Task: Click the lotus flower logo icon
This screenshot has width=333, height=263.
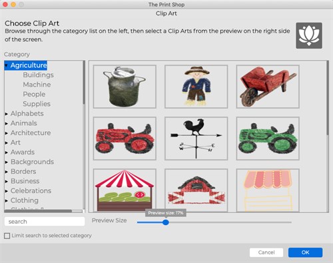Action: point(309,35)
